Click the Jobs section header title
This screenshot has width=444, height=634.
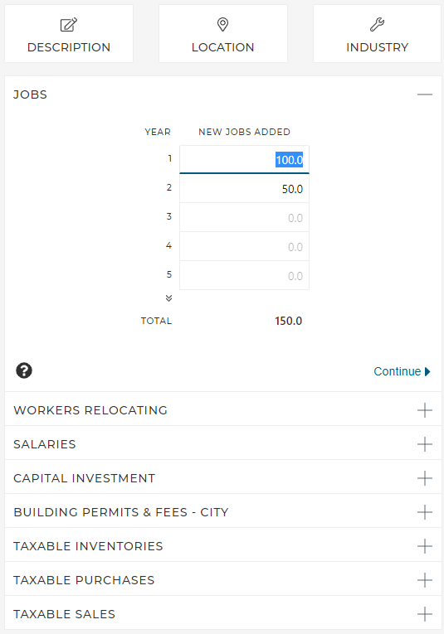click(31, 94)
